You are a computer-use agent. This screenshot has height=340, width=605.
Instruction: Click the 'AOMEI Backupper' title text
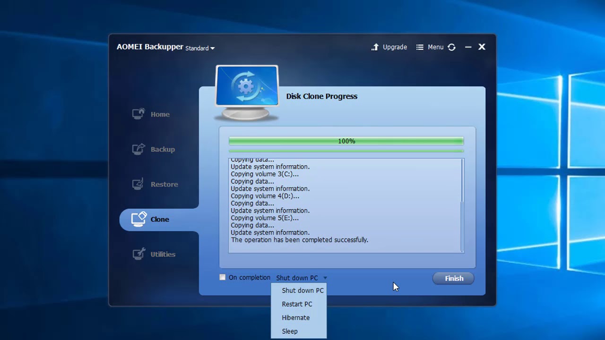point(150,47)
